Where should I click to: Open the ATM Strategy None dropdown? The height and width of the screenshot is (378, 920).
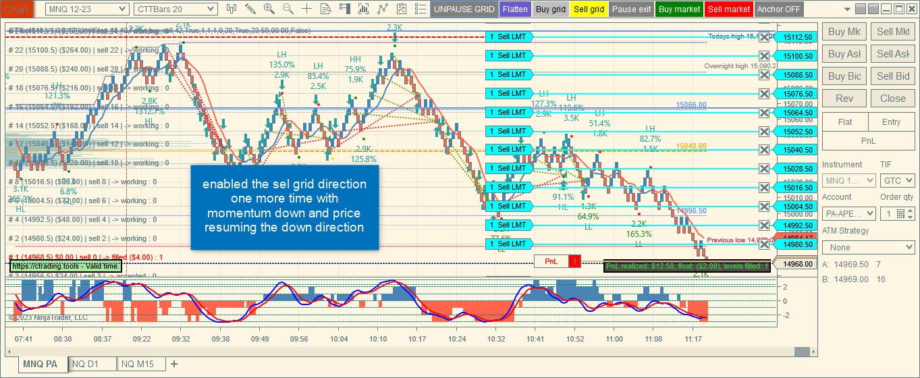click(868, 248)
